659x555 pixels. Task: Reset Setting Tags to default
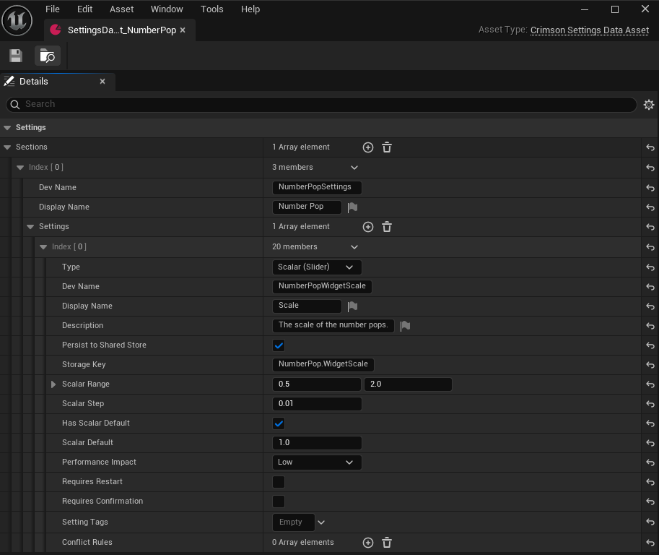(650, 522)
